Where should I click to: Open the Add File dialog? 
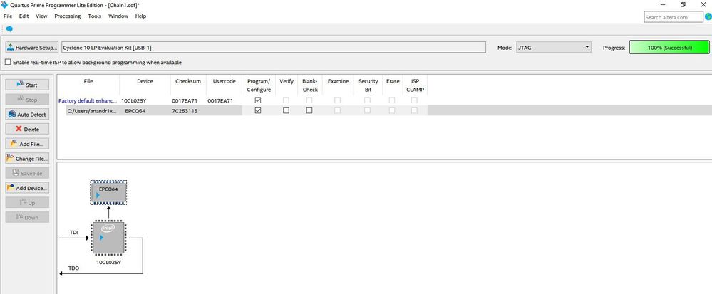coord(27,144)
